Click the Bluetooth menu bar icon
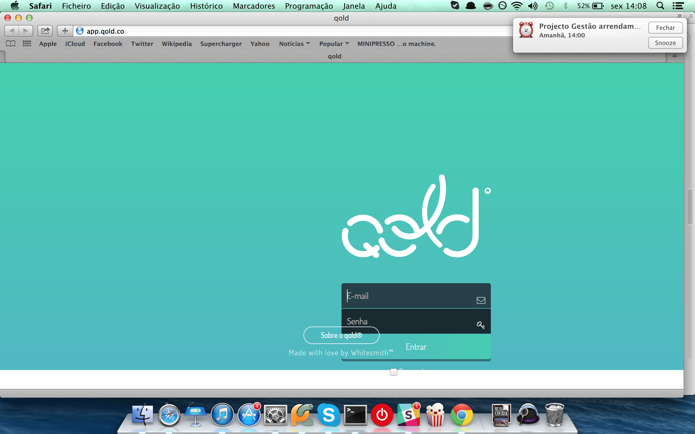 [566, 6]
